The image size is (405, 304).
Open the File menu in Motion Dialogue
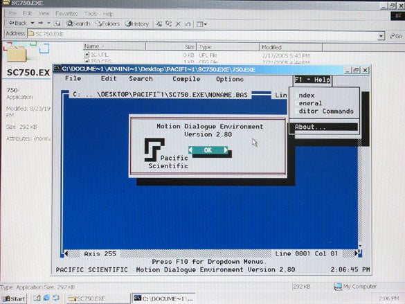[73, 78]
